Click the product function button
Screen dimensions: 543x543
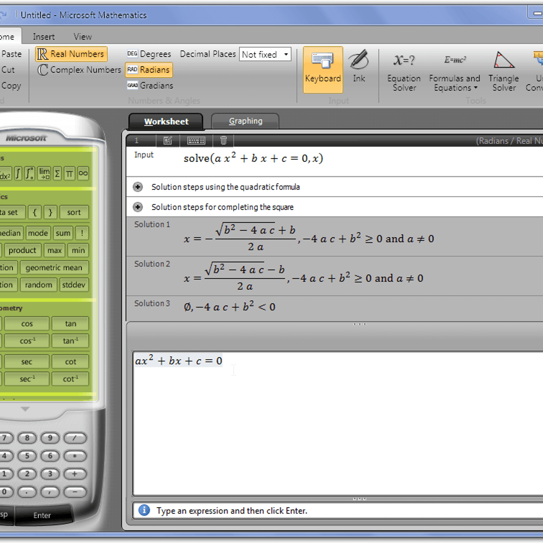22,250
